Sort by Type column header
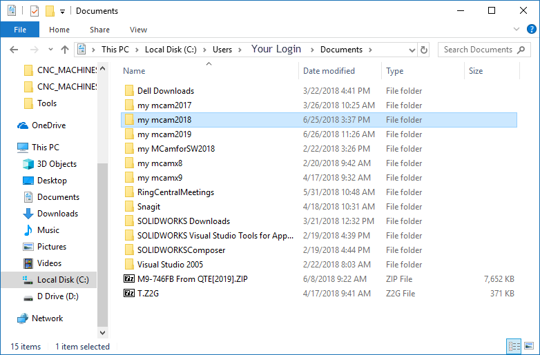540x355 pixels. [x=395, y=71]
